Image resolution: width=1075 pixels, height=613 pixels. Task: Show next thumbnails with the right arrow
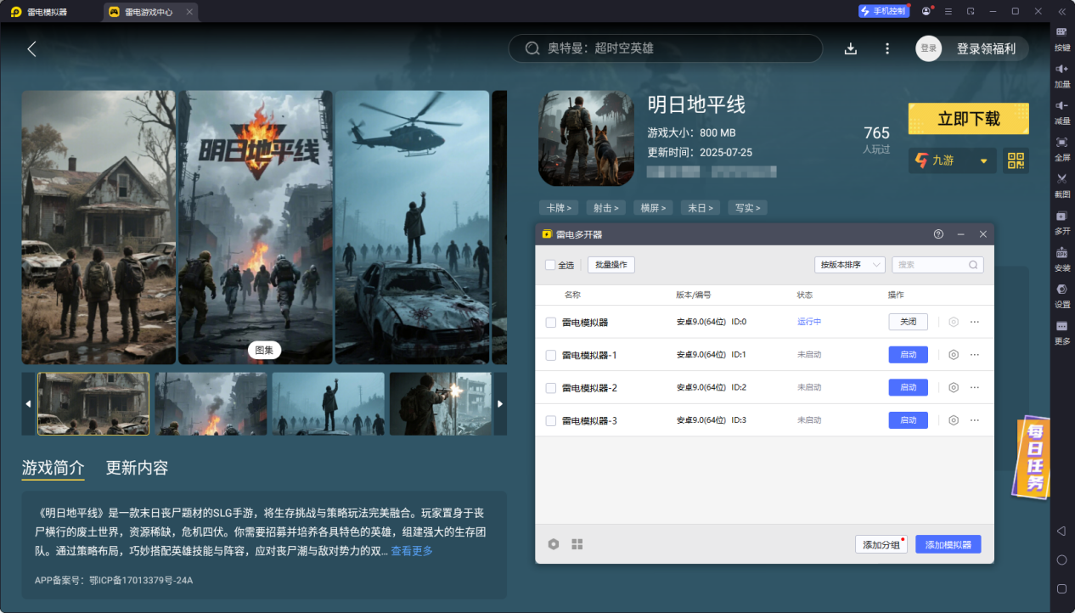499,404
